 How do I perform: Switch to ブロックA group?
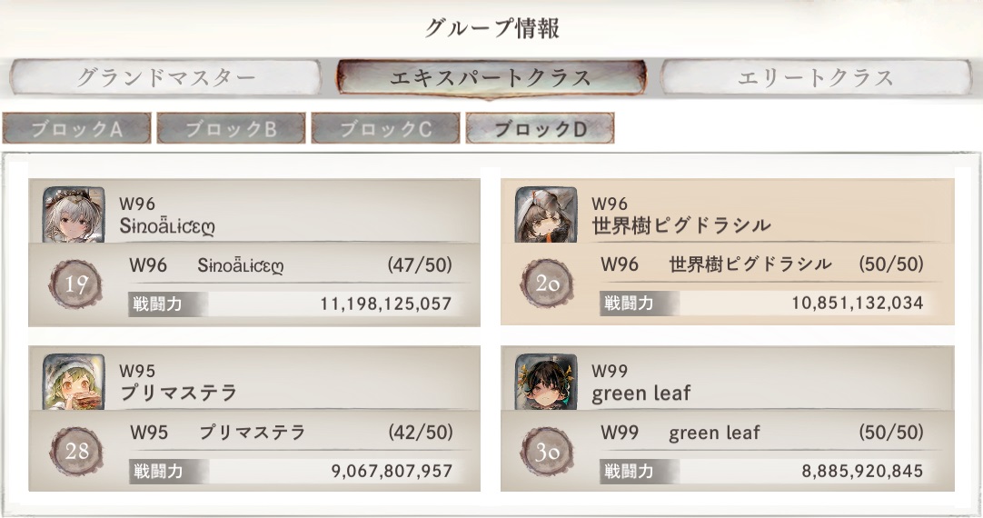coord(76,128)
